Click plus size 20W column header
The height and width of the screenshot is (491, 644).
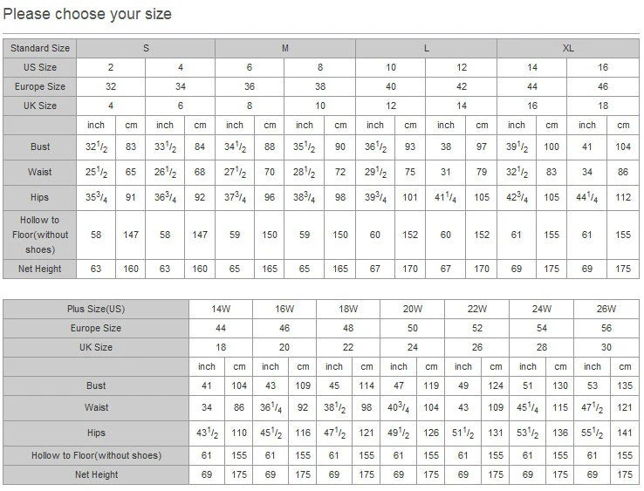pos(413,309)
